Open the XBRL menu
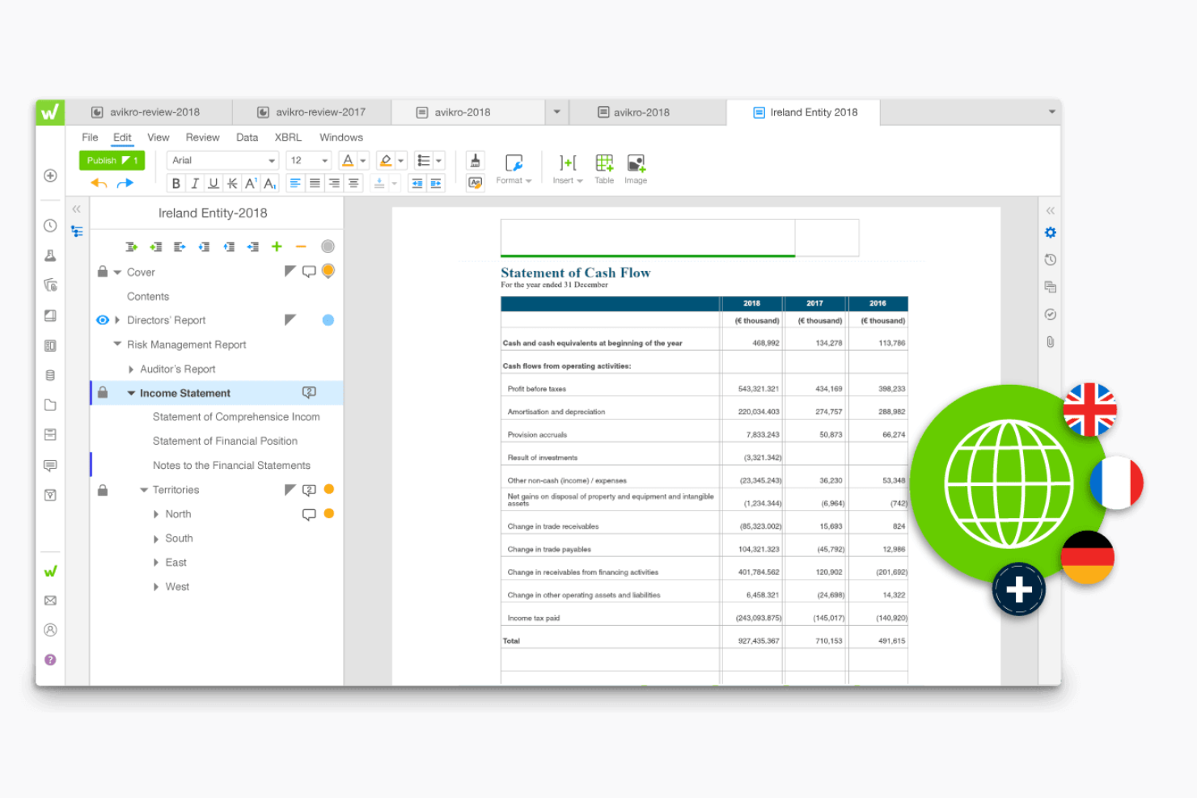Viewport: 1197px width, 798px height. tap(288, 137)
